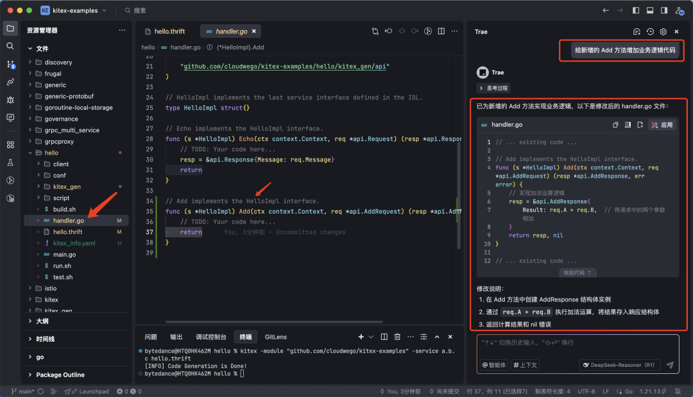693x397 pixels.
Task: Delete the terminal with trash icon
Action: coord(397,337)
